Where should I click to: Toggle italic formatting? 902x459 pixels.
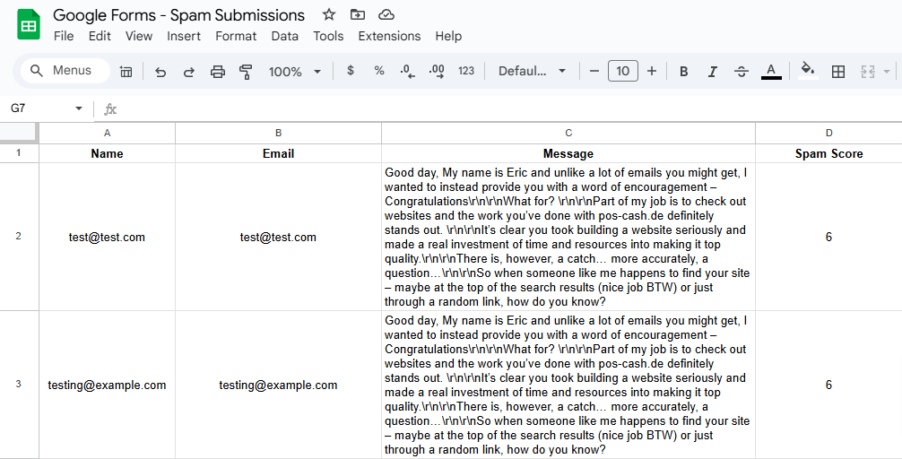click(x=712, y=72)
